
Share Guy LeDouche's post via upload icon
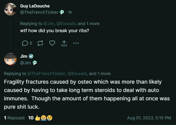(x=64, y=43)
